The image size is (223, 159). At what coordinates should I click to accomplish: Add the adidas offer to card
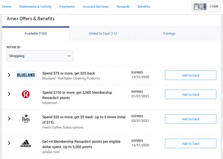pyautogui.click(x=190, y=143)
